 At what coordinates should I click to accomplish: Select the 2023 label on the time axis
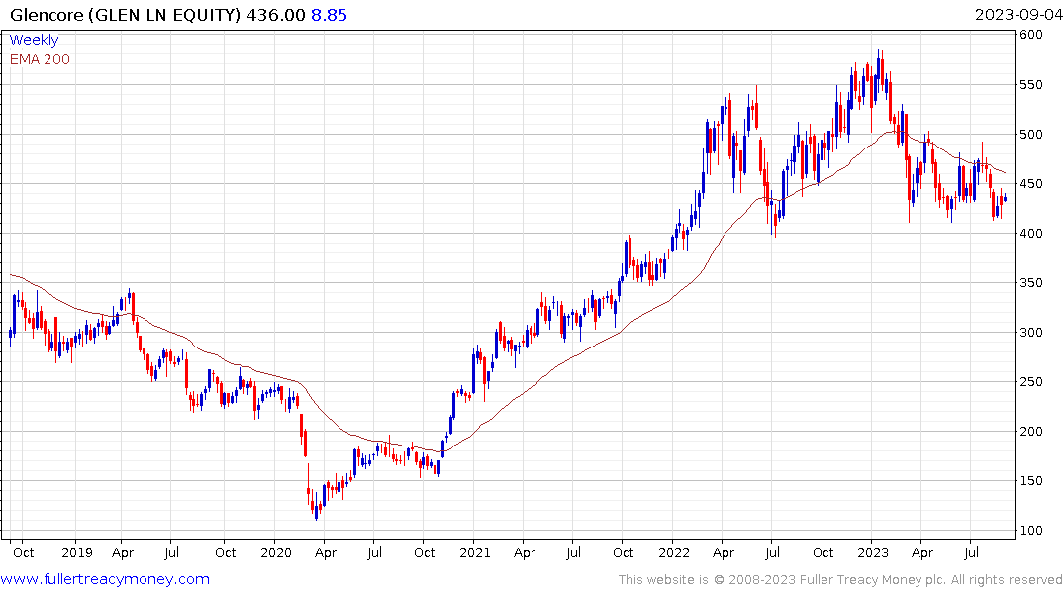pyautogui.click(x=873, y=553)
